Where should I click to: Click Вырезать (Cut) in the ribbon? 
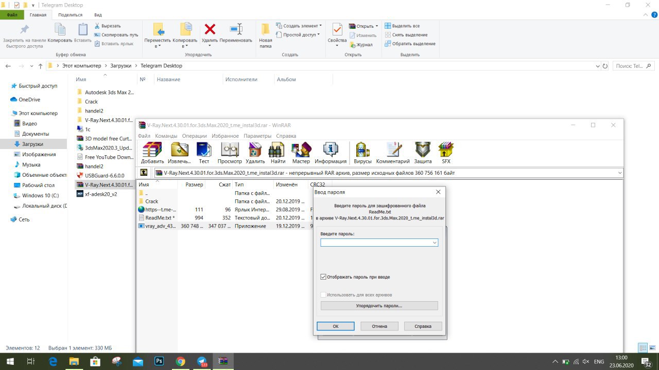coord(108,26)
